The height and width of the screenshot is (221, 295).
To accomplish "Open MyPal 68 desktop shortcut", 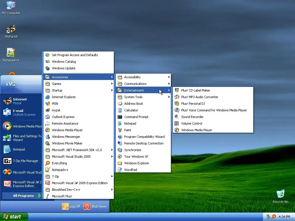I will 11,29.
